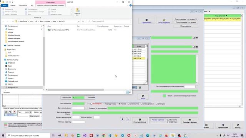The image size is (246, 138).
Task: Open Task View on the taskbar
Action: tap(53, 135)
